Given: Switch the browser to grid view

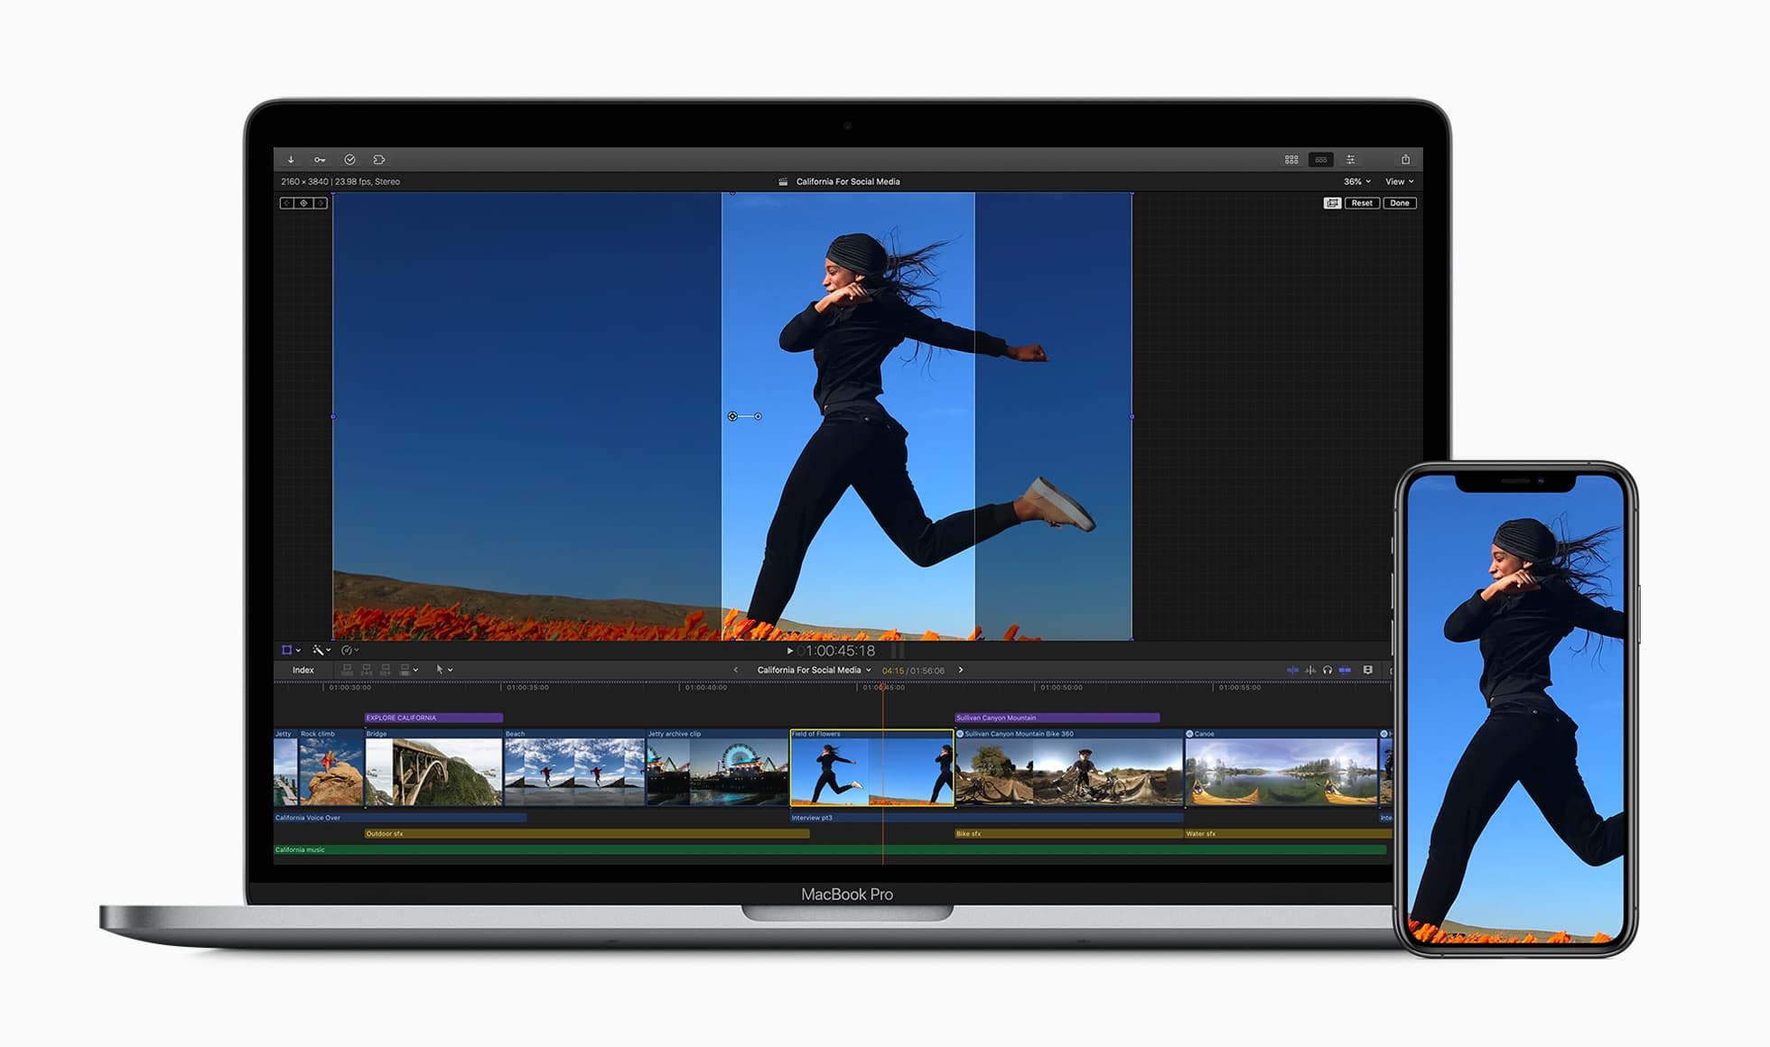Looking at the screenshot, I should [1290, 159].
